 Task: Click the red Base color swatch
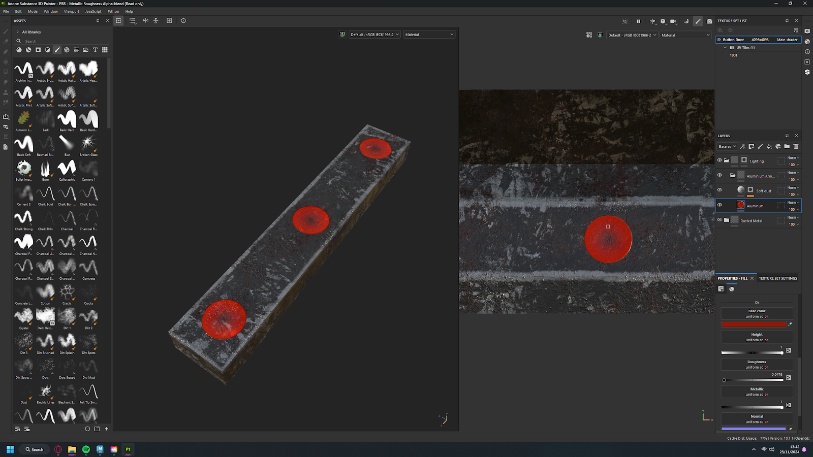(754, 324)
